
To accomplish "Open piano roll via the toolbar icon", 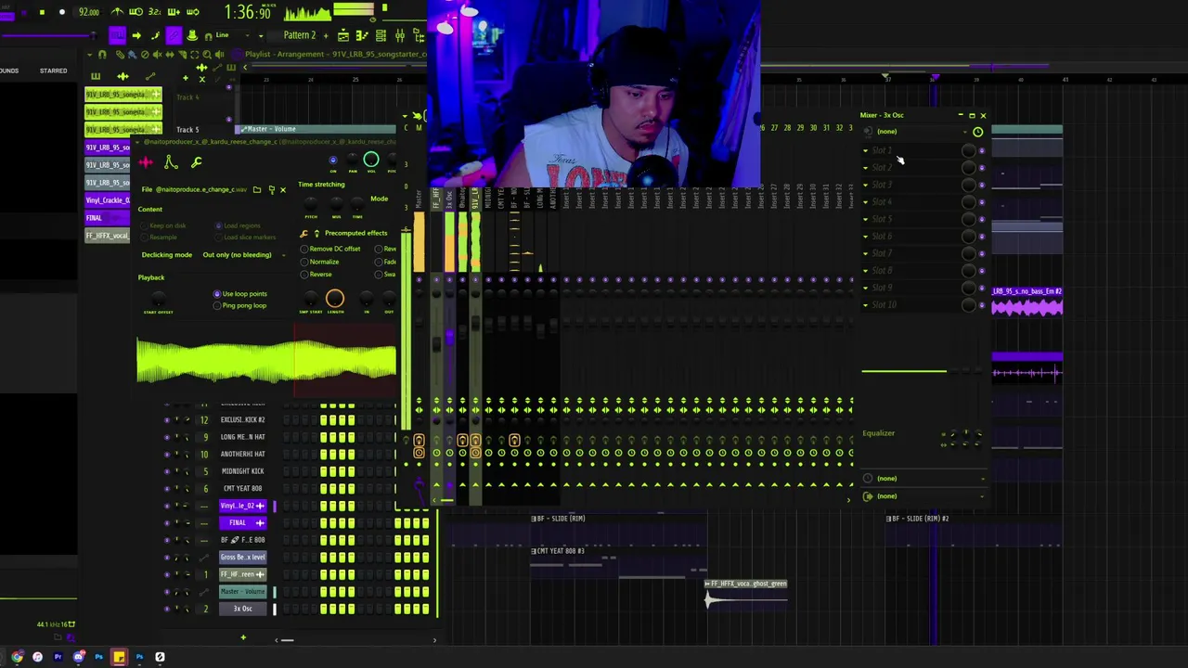I will (x=363, y=35).
